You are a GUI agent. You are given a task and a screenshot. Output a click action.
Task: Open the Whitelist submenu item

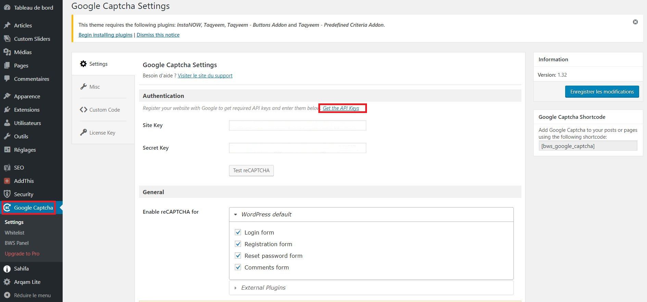(x=14, y=232)
